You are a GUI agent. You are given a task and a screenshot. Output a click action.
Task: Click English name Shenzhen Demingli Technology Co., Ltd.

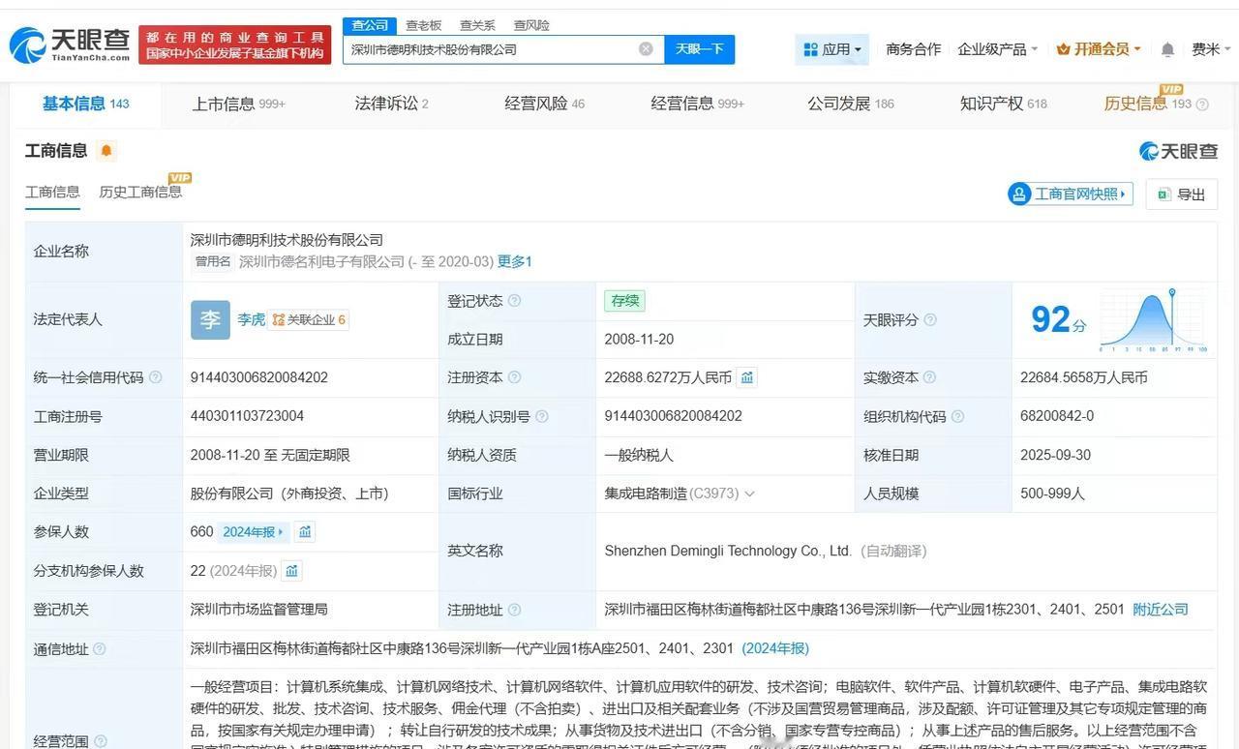tap(728, 551)
